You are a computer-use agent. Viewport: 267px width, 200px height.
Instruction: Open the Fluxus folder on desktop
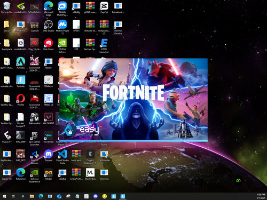coord(6,26)
